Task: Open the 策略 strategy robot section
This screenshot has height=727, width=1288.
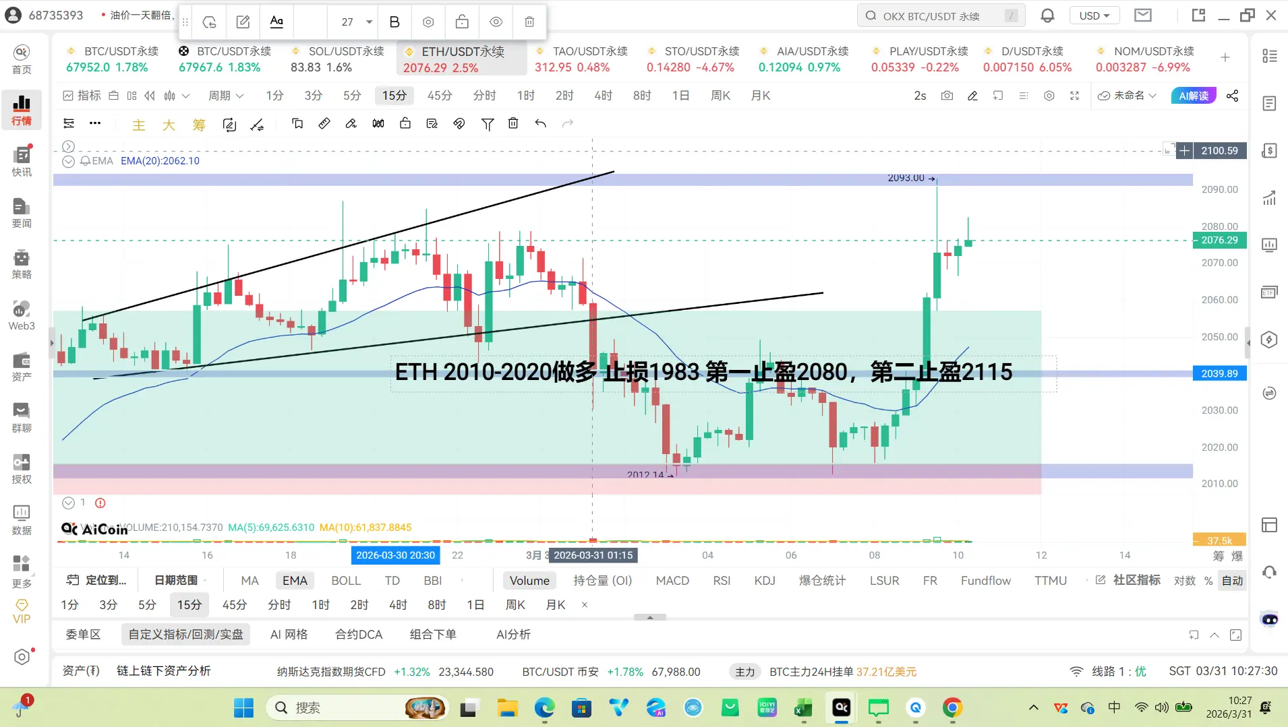Action: click(x=22, y=264)
